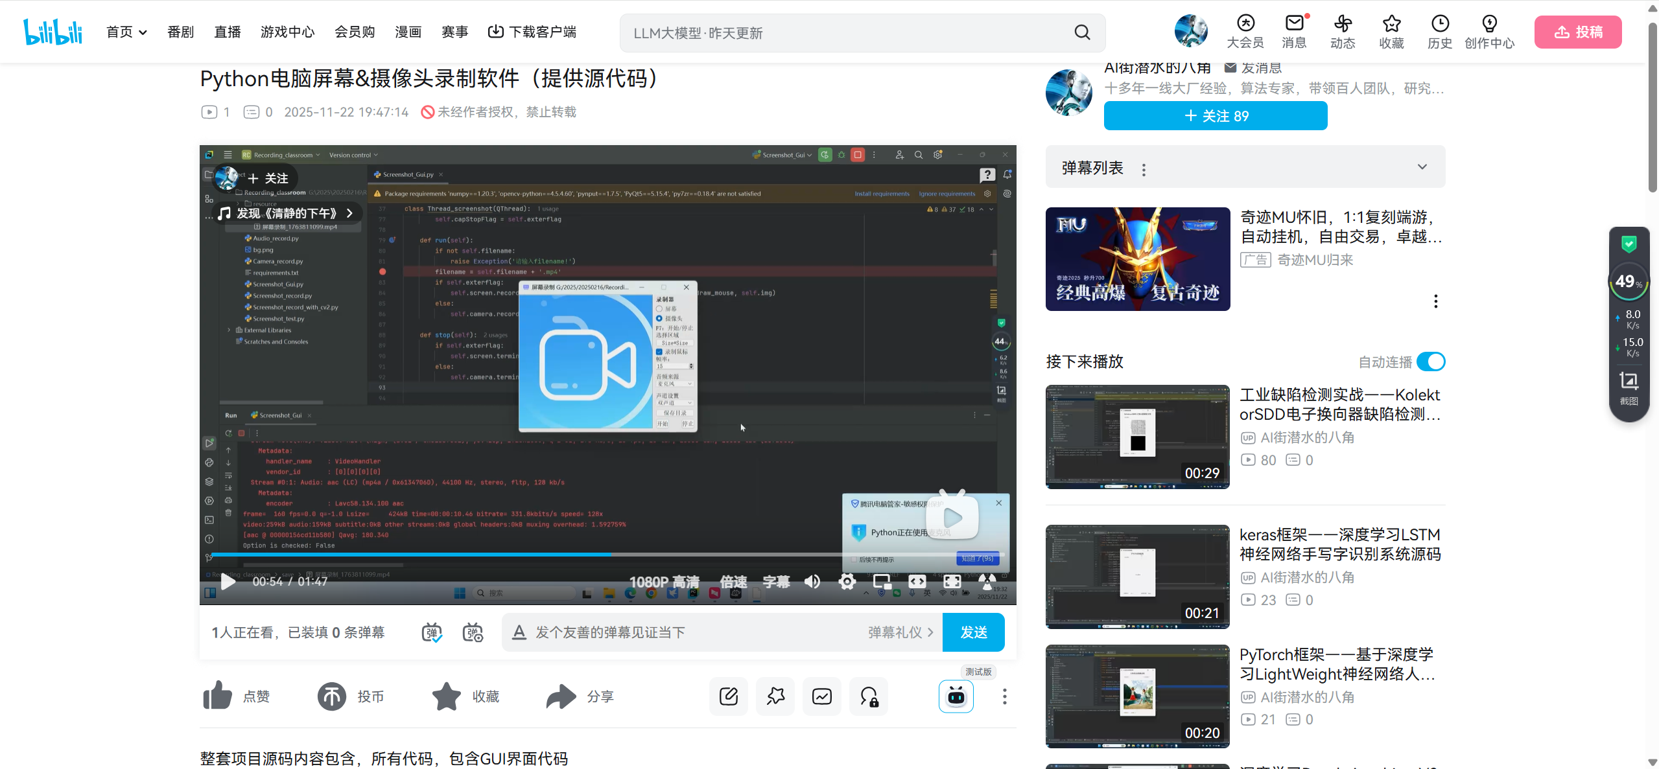Click the 分享 share arrow icon
This screenshot has height=769, width=1659.
(561, 696)
